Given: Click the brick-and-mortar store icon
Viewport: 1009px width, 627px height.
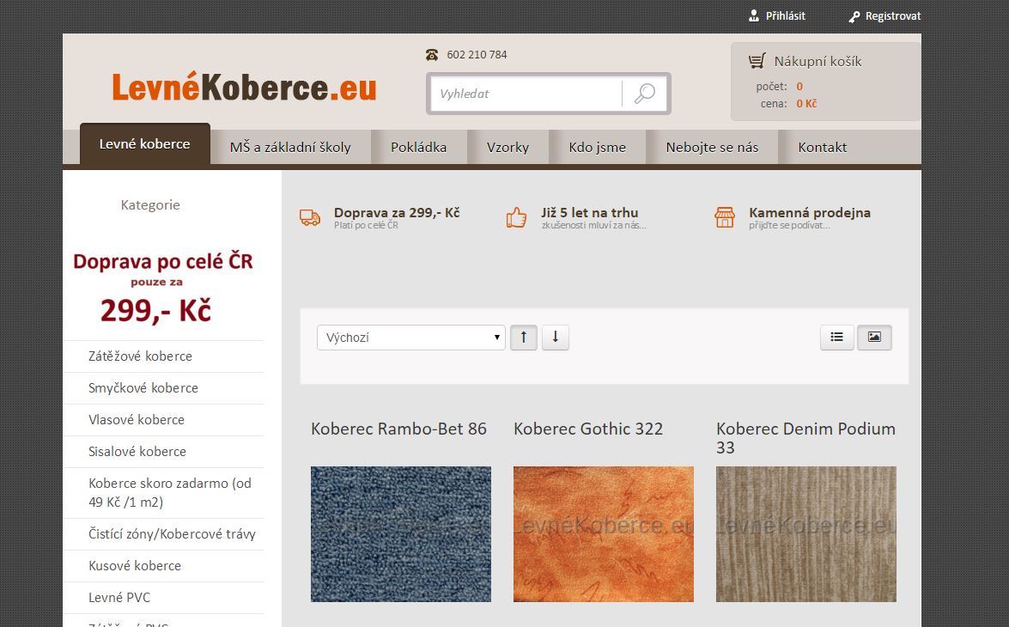Looking at the screenshot, I should (x=725, y=217).
